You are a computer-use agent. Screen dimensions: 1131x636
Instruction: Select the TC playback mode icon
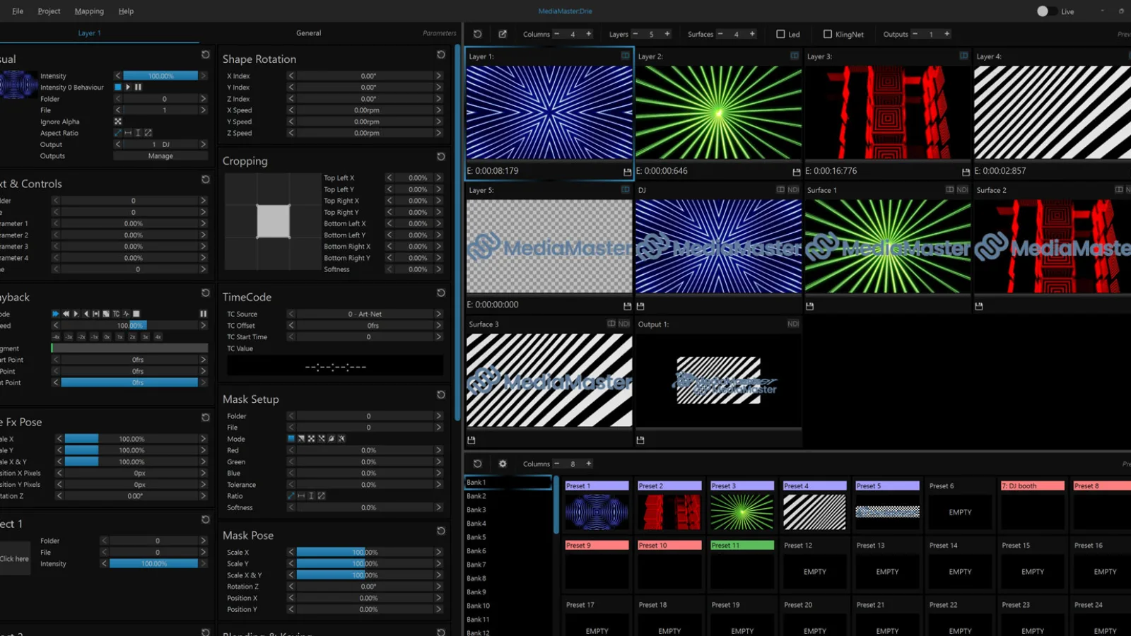pos(116,314)
